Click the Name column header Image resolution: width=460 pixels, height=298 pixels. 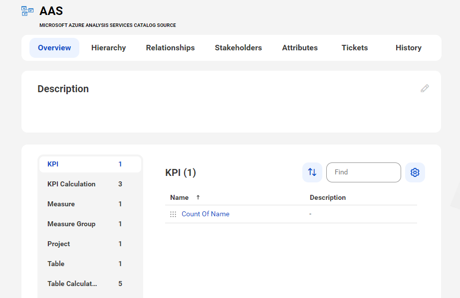pyautogui.click(x=179, y=197)
